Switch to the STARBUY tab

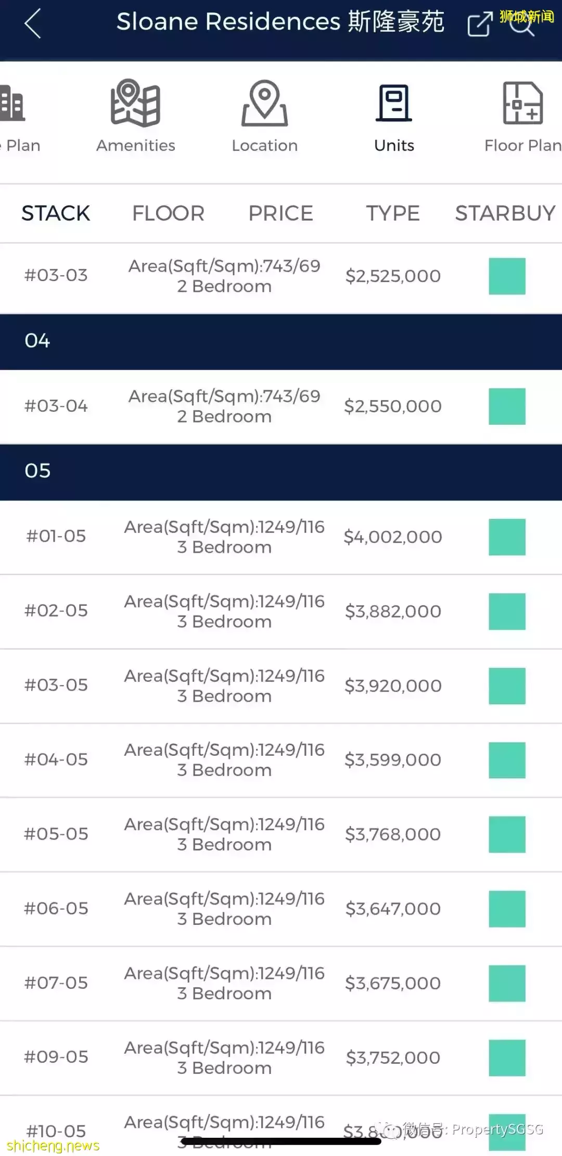pyautogui.click(x=505, y=213)
